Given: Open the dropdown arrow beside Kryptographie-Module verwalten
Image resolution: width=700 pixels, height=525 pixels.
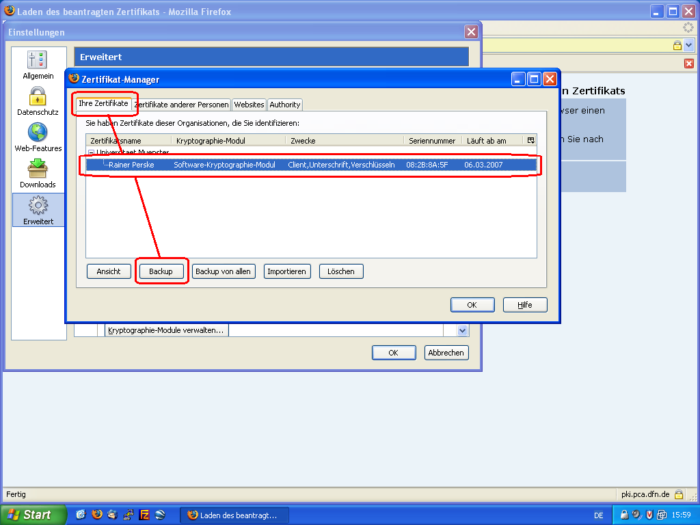Looking at the screenshot, I should [x=462, y=330].
